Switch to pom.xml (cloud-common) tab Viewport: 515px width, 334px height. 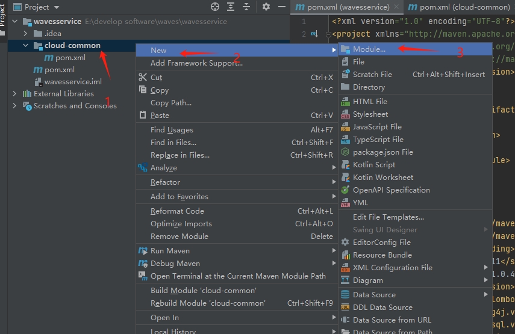pos(459,7)
